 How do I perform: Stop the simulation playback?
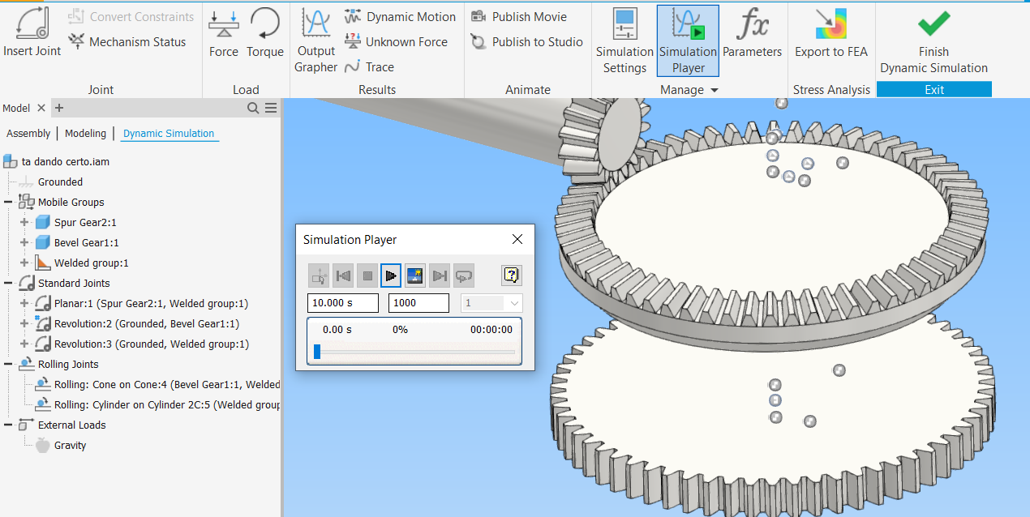[367, 276]
